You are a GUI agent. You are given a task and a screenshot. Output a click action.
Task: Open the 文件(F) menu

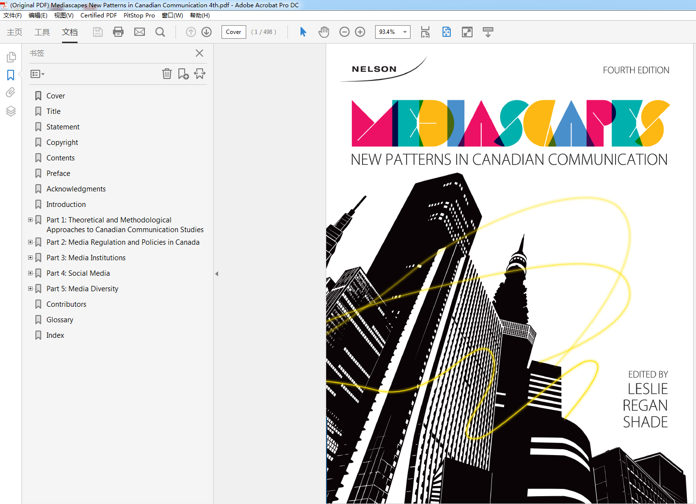[x=13, y=16]
